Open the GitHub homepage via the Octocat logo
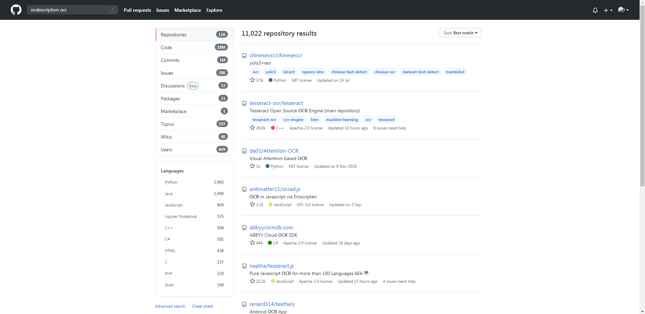Viewport: 645px width, 314px height. (x=16, y=10)
